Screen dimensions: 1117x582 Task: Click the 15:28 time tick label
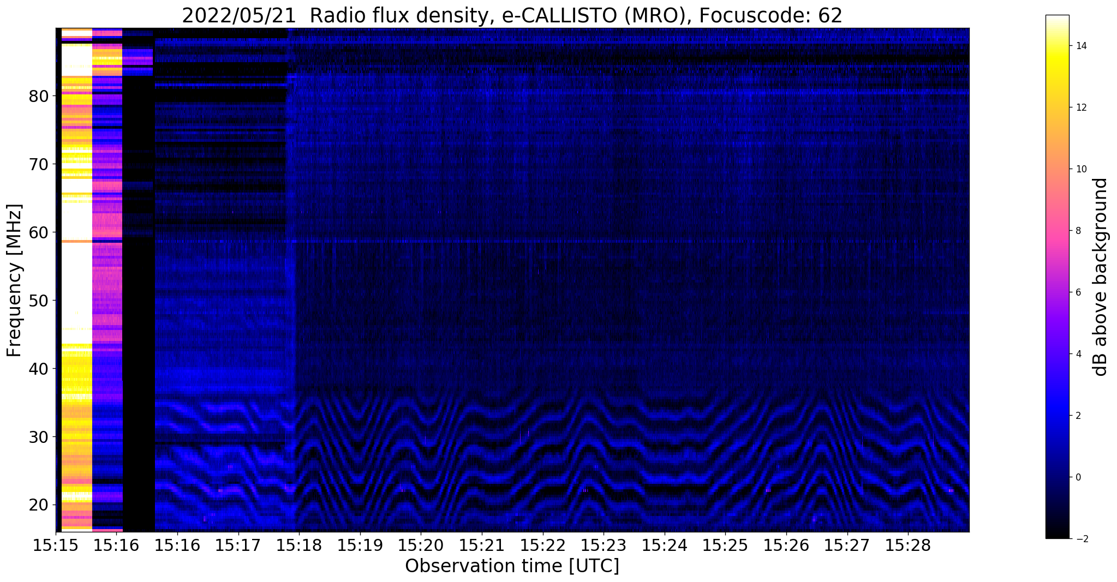908,545
